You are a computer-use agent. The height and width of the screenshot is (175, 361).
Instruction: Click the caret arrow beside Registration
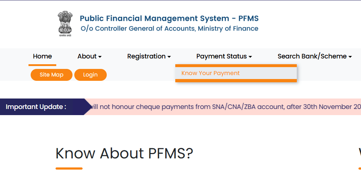169,57
